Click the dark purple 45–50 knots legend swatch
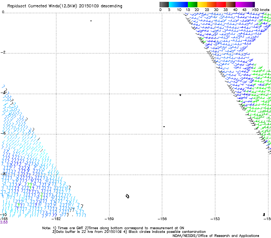The image size is (271, 238). 250,4
